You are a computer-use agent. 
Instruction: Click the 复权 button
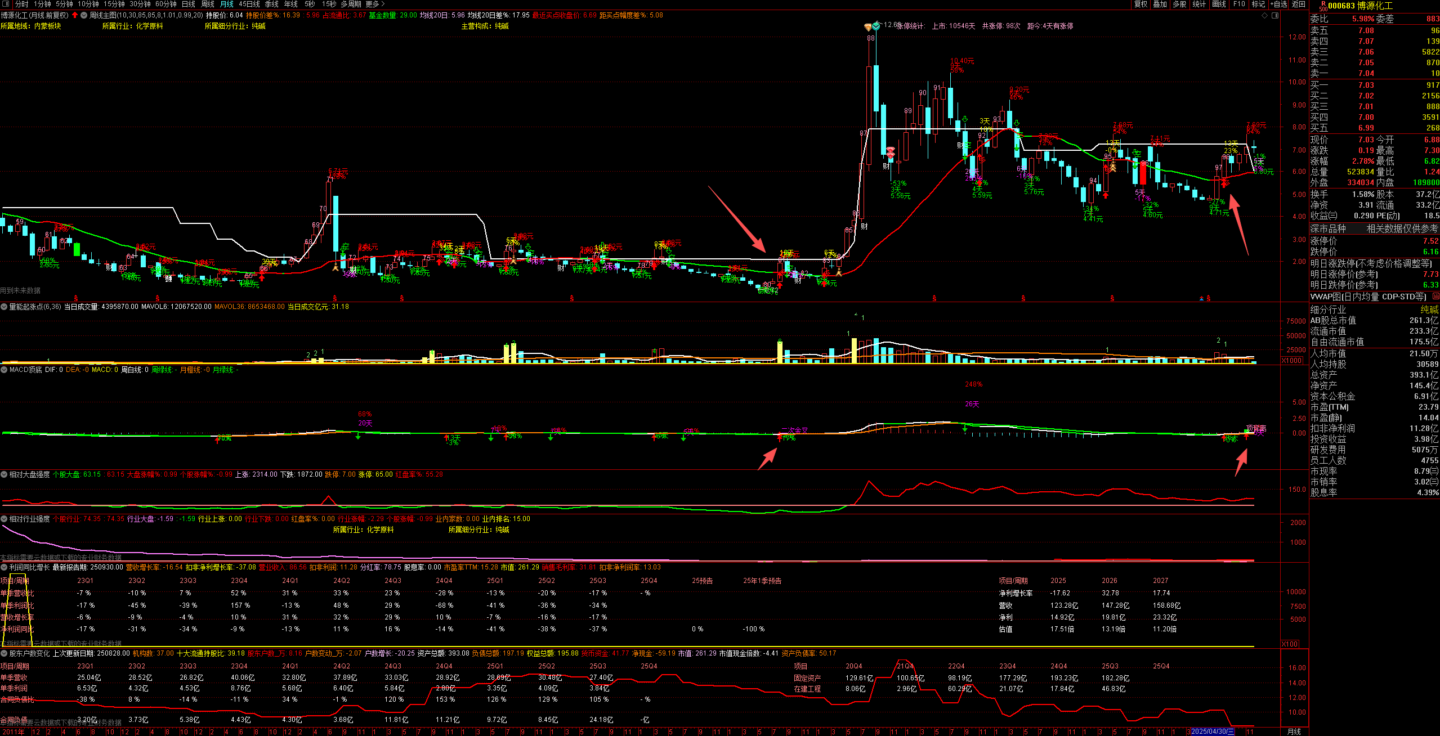[1141, 4]
